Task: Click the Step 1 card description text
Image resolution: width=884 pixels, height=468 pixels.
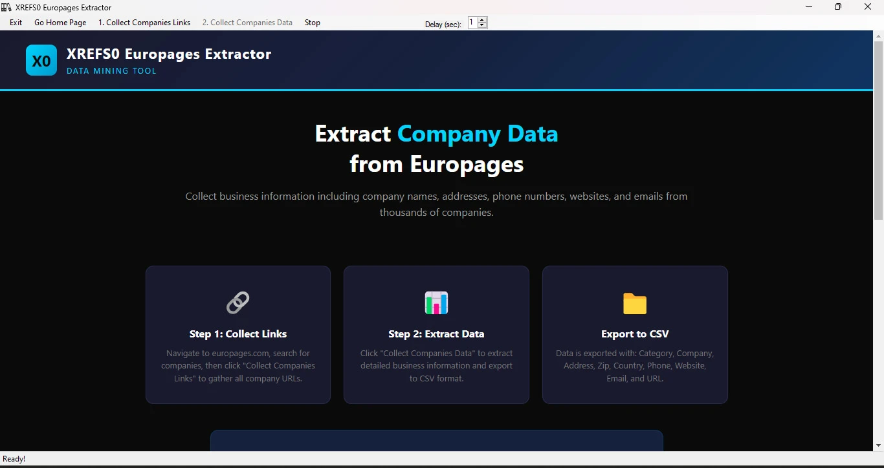Action: coord(238,366)
